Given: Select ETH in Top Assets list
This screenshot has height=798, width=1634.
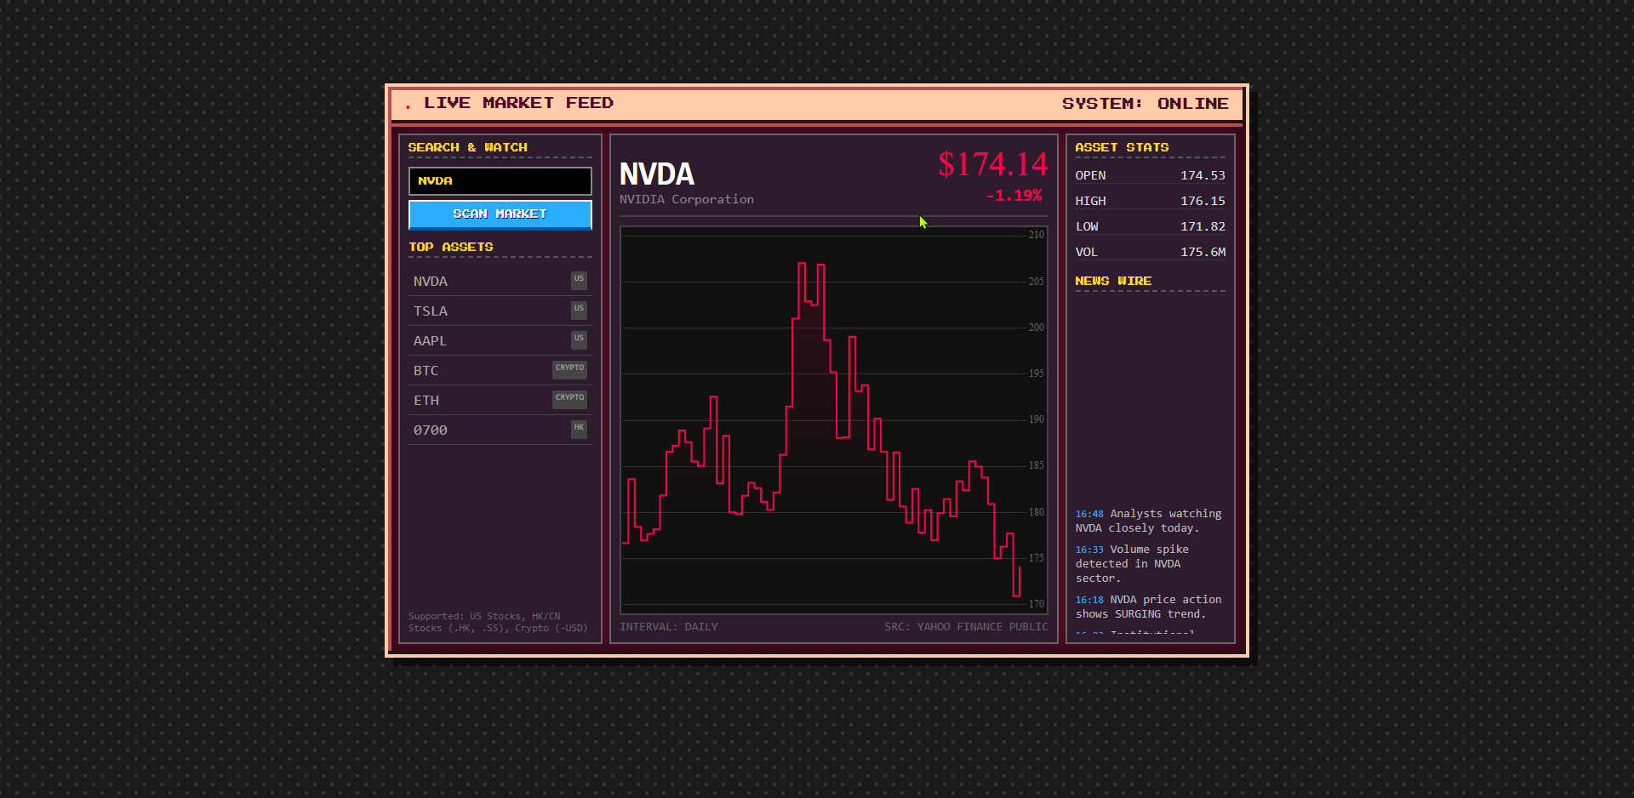Looking at the screenshot, I should 500,400.
